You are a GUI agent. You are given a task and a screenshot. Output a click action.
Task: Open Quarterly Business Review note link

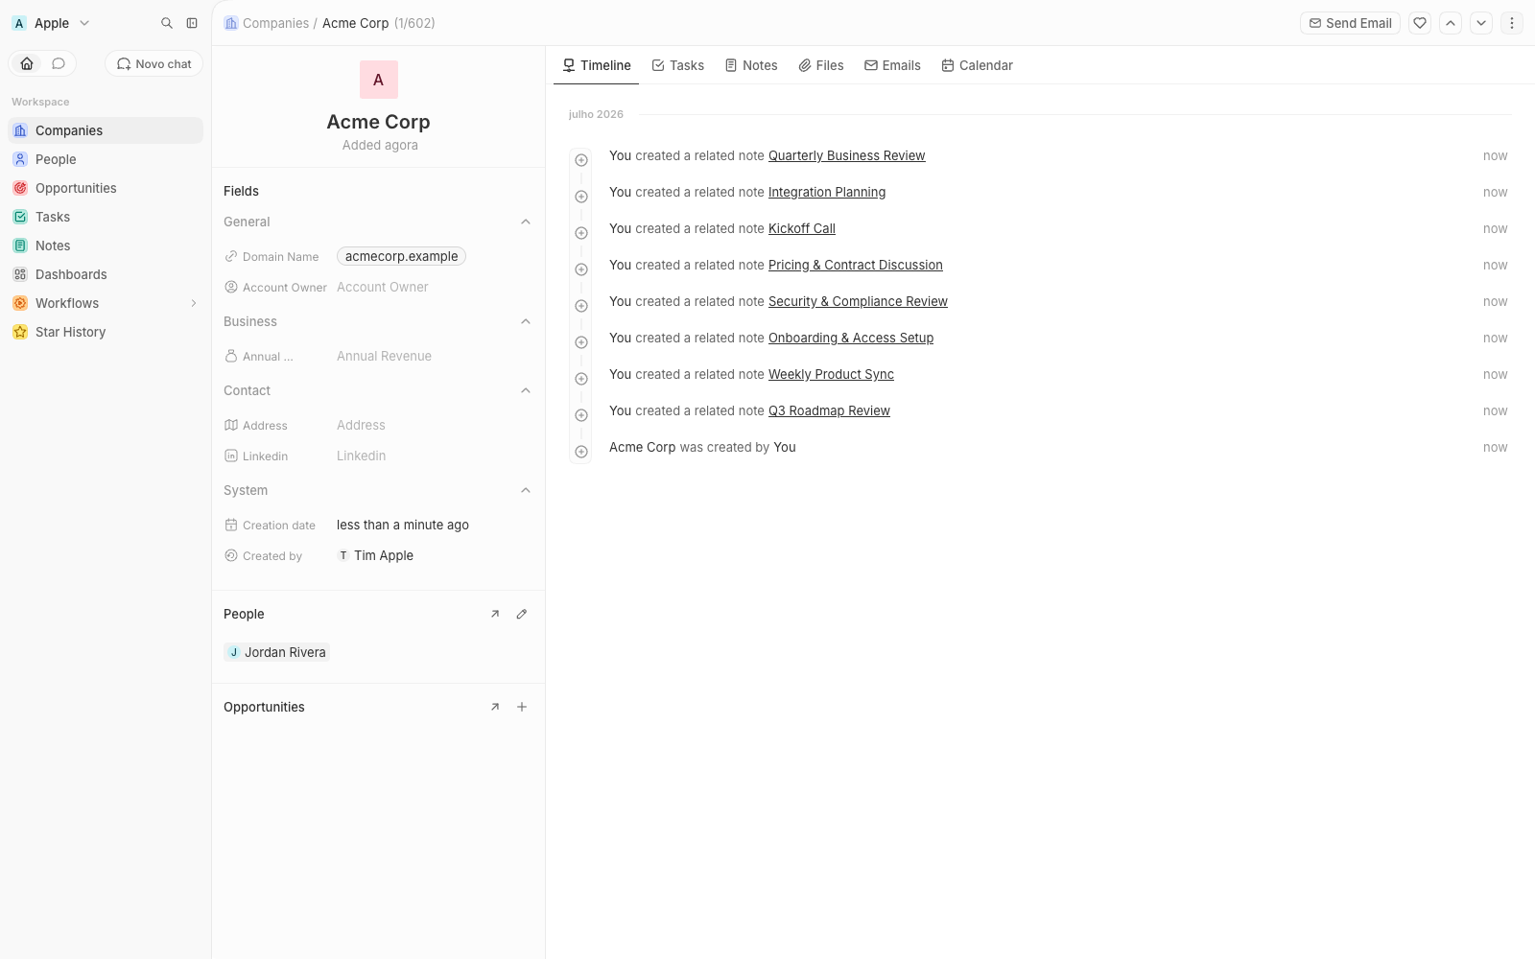click(847, 155)
